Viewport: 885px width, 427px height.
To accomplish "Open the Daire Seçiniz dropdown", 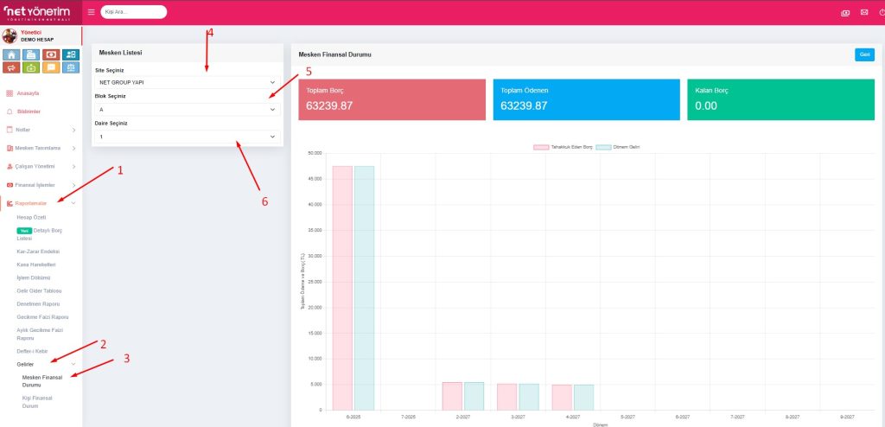I will coord(187,137).
